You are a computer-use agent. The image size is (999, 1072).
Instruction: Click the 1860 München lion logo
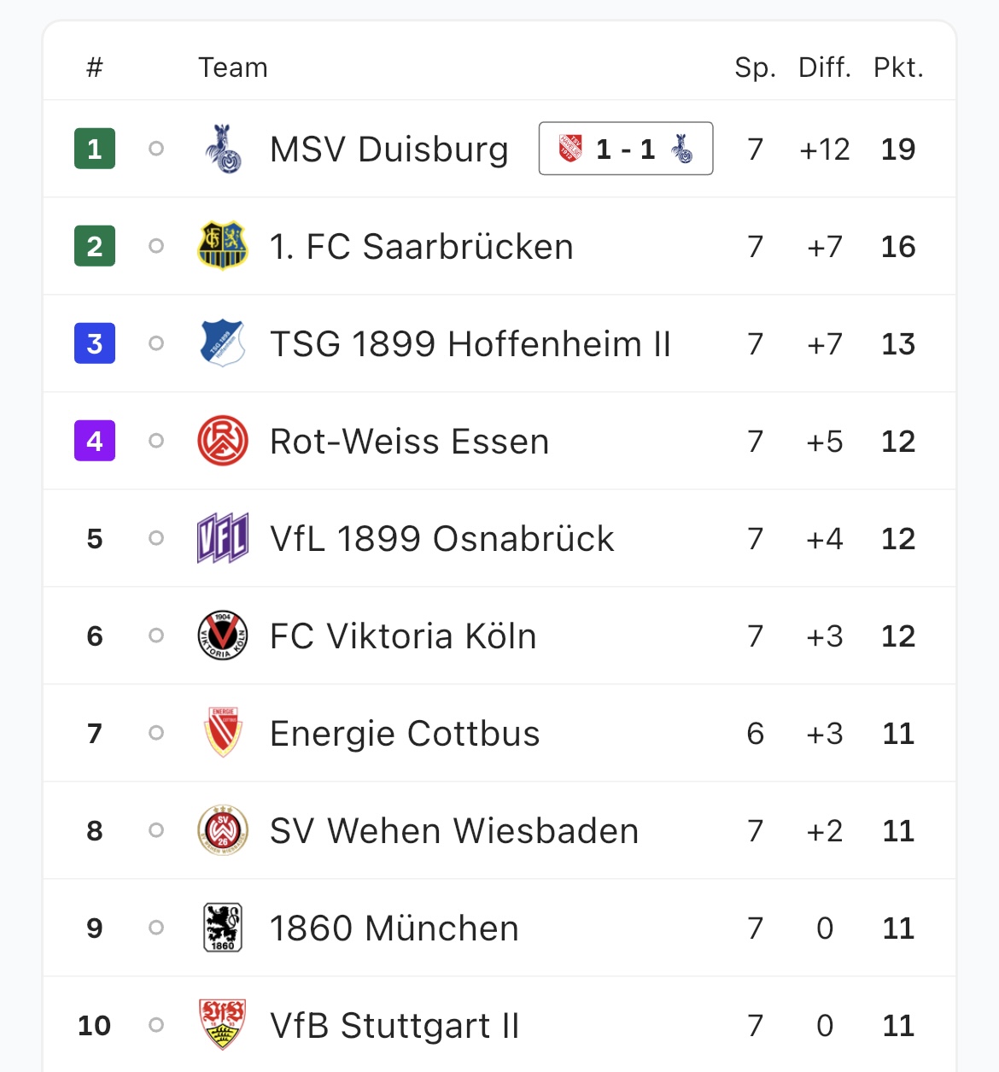pos(223,928)
